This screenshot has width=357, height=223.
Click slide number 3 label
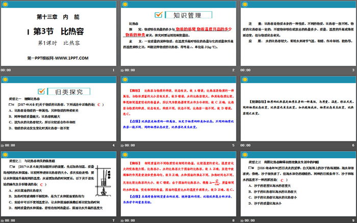pos(353,70)
